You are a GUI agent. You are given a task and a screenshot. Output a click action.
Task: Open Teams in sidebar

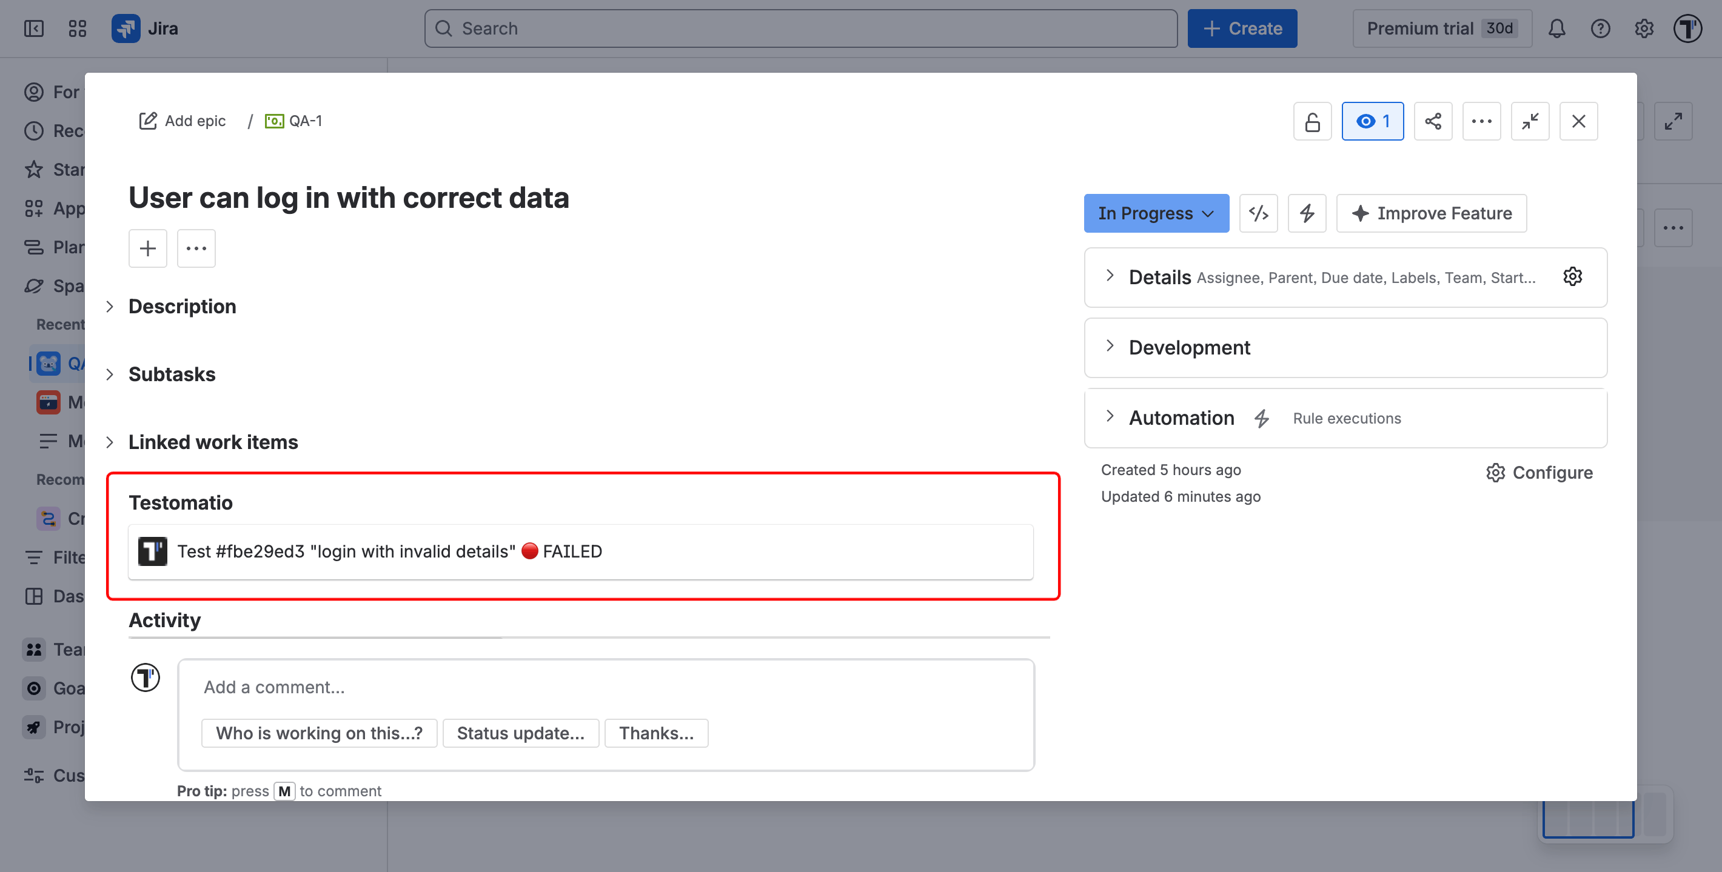pyautogui.click(x=53, y=650)
